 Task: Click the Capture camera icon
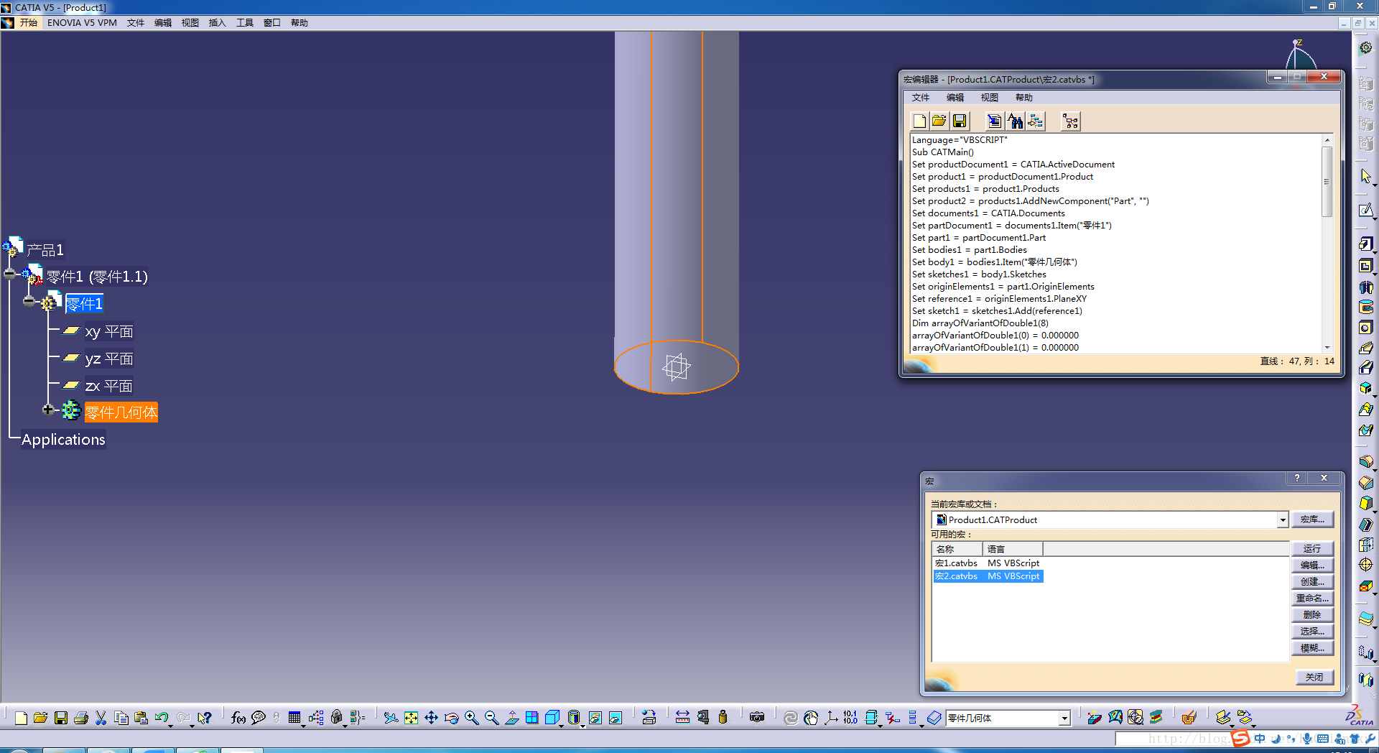(757, 718)
